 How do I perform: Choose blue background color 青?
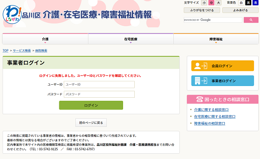pyautogui.click(x=256, y=3)
